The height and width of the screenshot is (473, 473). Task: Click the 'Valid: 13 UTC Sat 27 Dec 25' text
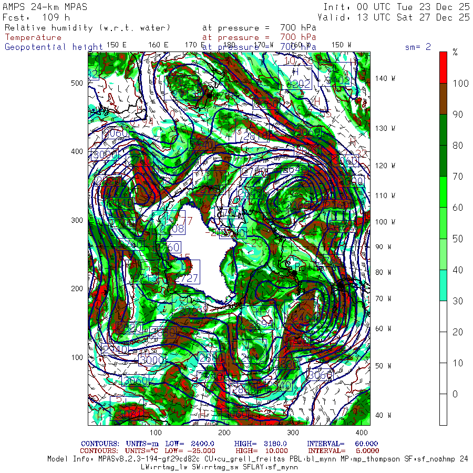pyautogui.click(x=396, y=17)
